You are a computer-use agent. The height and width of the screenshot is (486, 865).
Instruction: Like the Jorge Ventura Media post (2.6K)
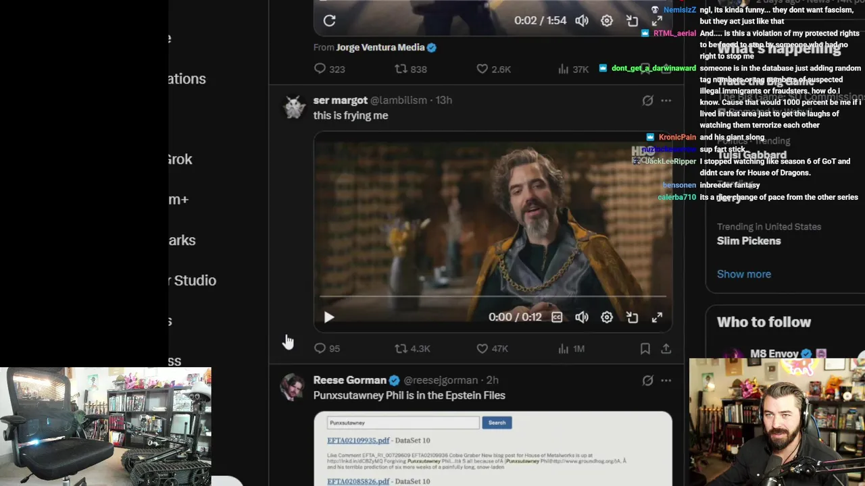[493, 69]
